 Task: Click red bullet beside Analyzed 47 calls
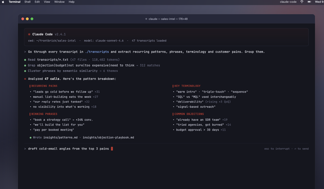(25, 79)
